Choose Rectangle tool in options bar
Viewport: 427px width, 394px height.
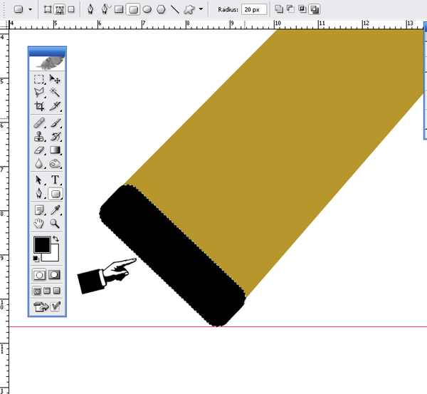pos(119,9)
